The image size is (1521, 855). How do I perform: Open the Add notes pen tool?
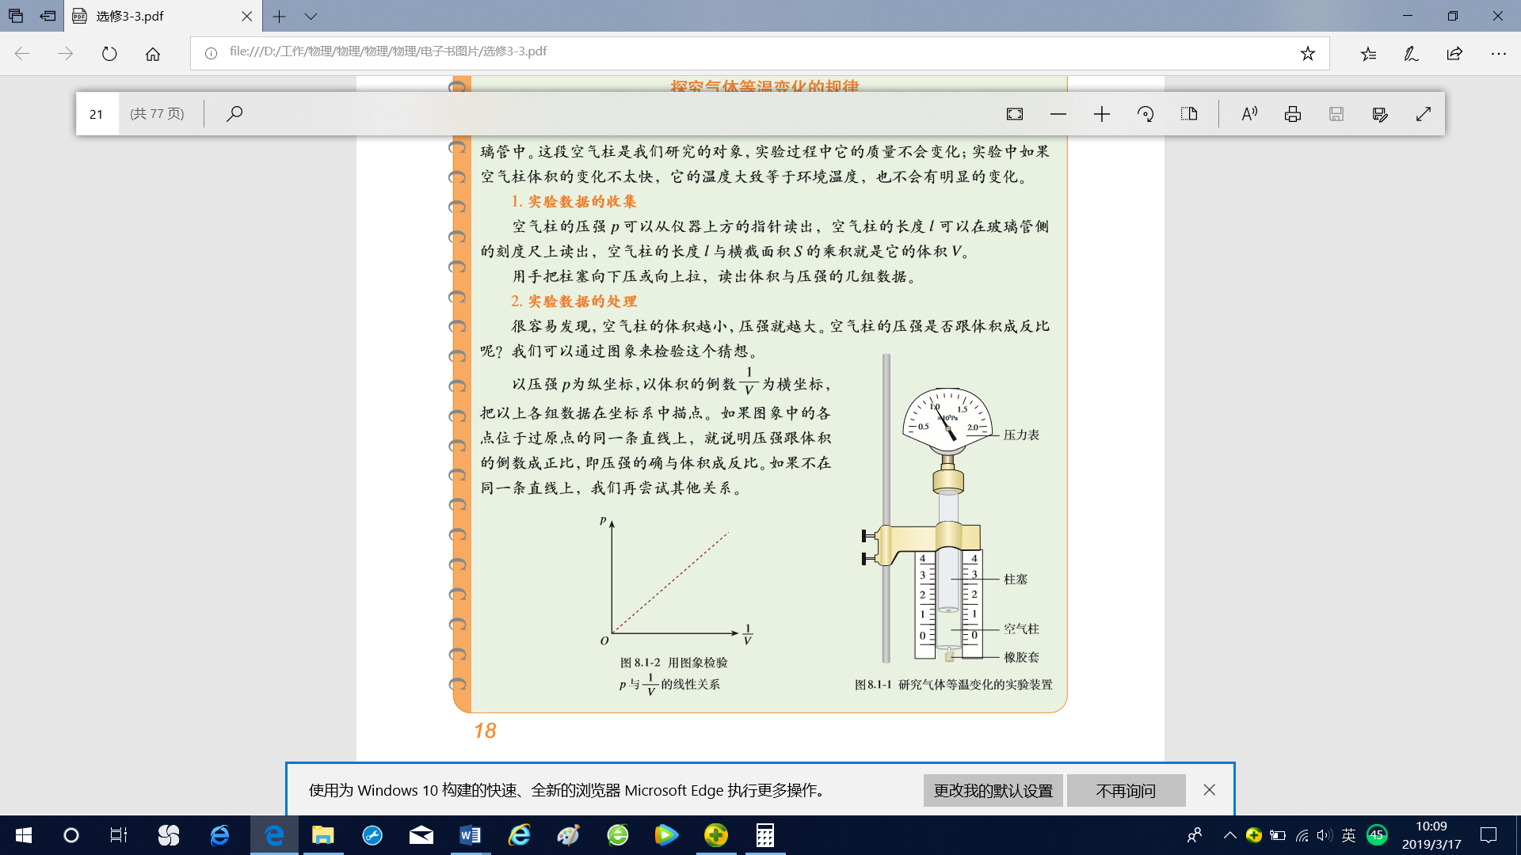[x=1411, y=54]
